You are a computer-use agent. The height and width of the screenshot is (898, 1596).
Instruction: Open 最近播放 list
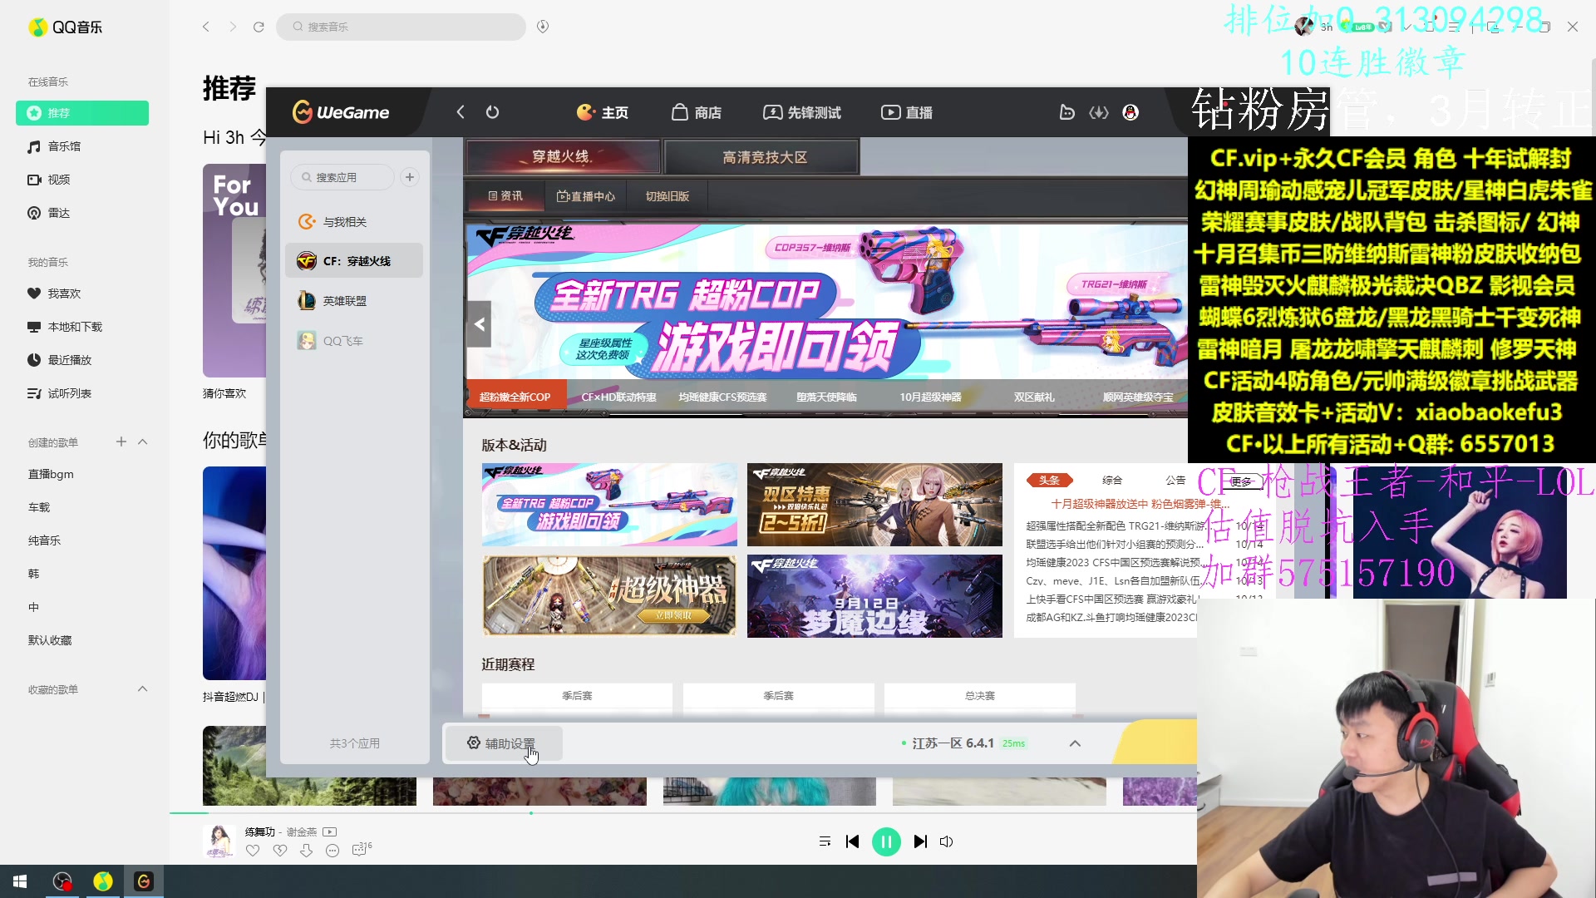82,360
